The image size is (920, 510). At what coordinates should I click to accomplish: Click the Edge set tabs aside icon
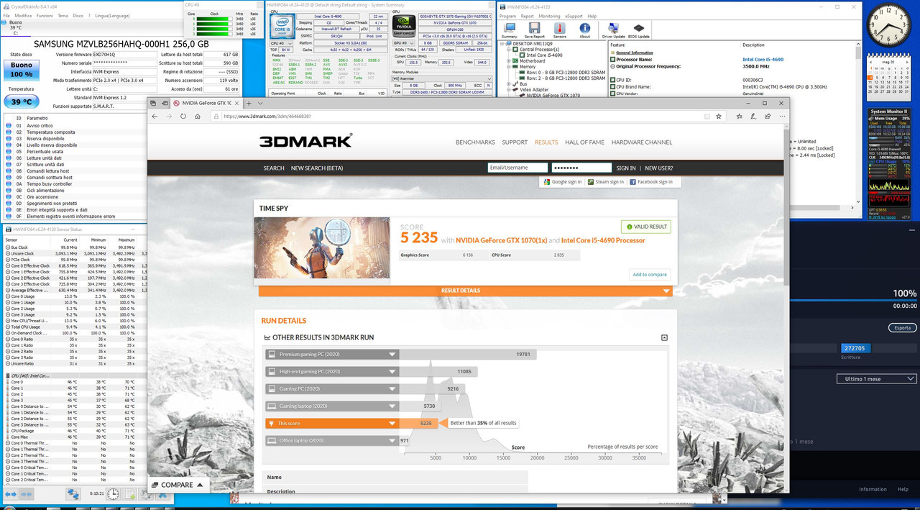tap(164, 103)
